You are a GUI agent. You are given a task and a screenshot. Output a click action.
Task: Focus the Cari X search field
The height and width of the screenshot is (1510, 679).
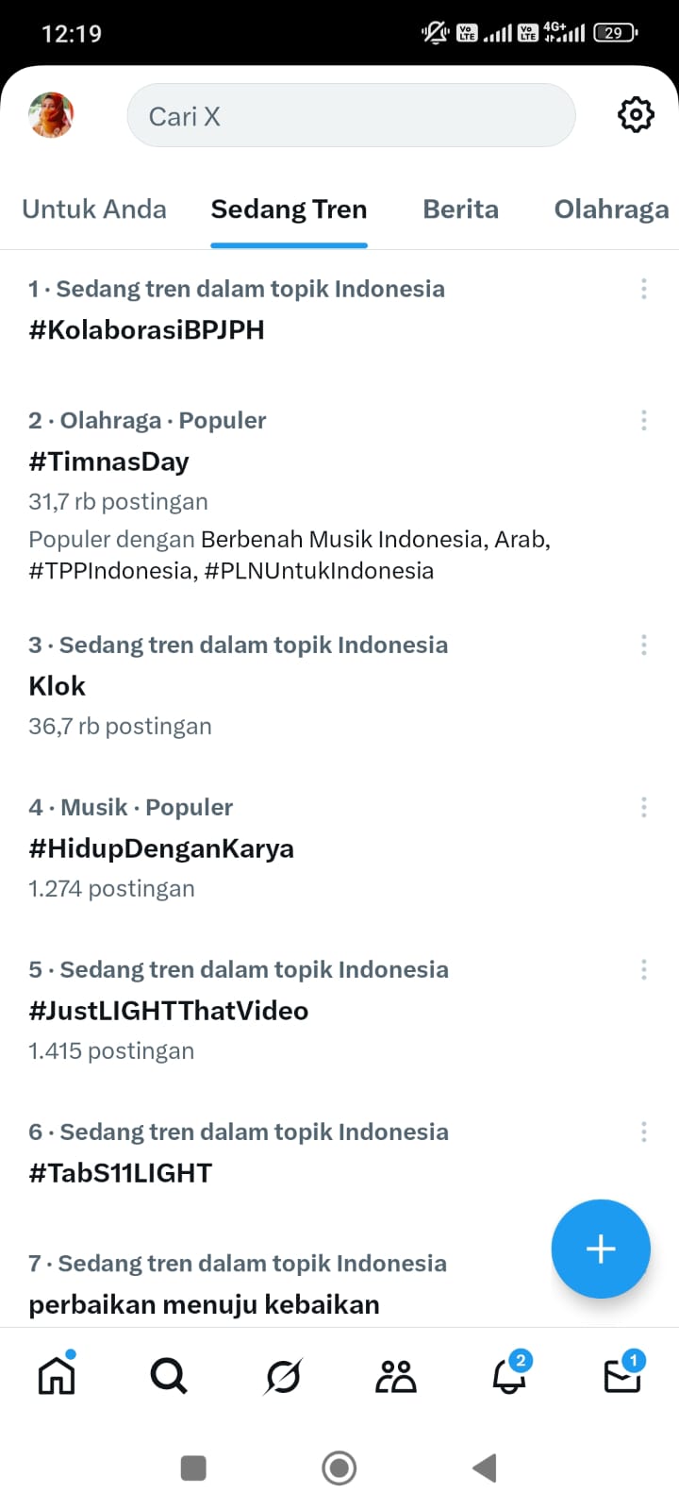351,116
